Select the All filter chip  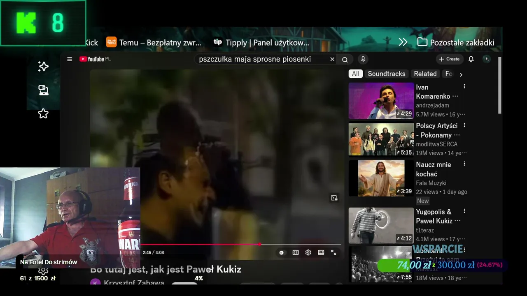356,74
